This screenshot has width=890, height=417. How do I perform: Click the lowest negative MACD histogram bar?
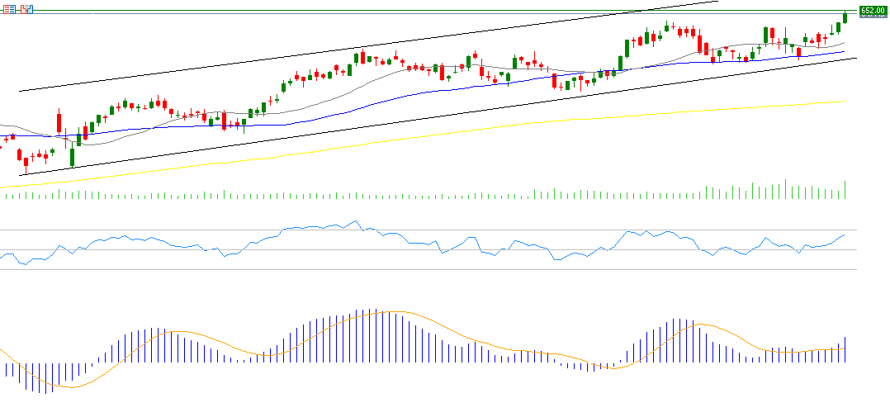tap(46, 378)
